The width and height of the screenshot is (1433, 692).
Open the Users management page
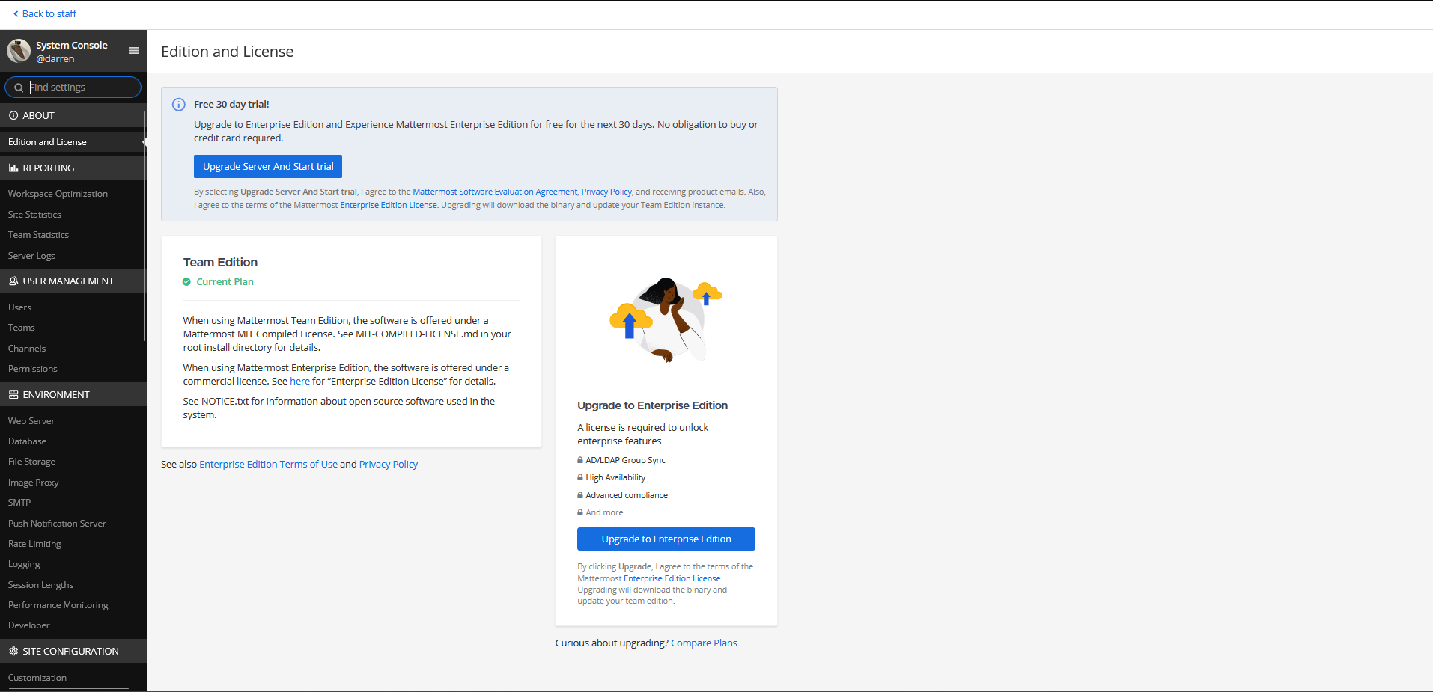[x=19, y=307]
